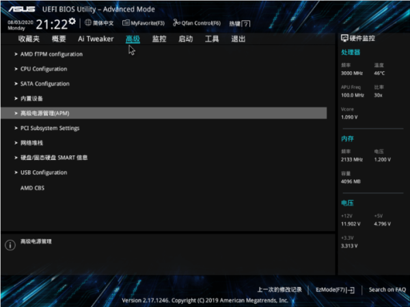Click the info icon in the help area
The image size is (410, 307).
click(x=10, y=245)
